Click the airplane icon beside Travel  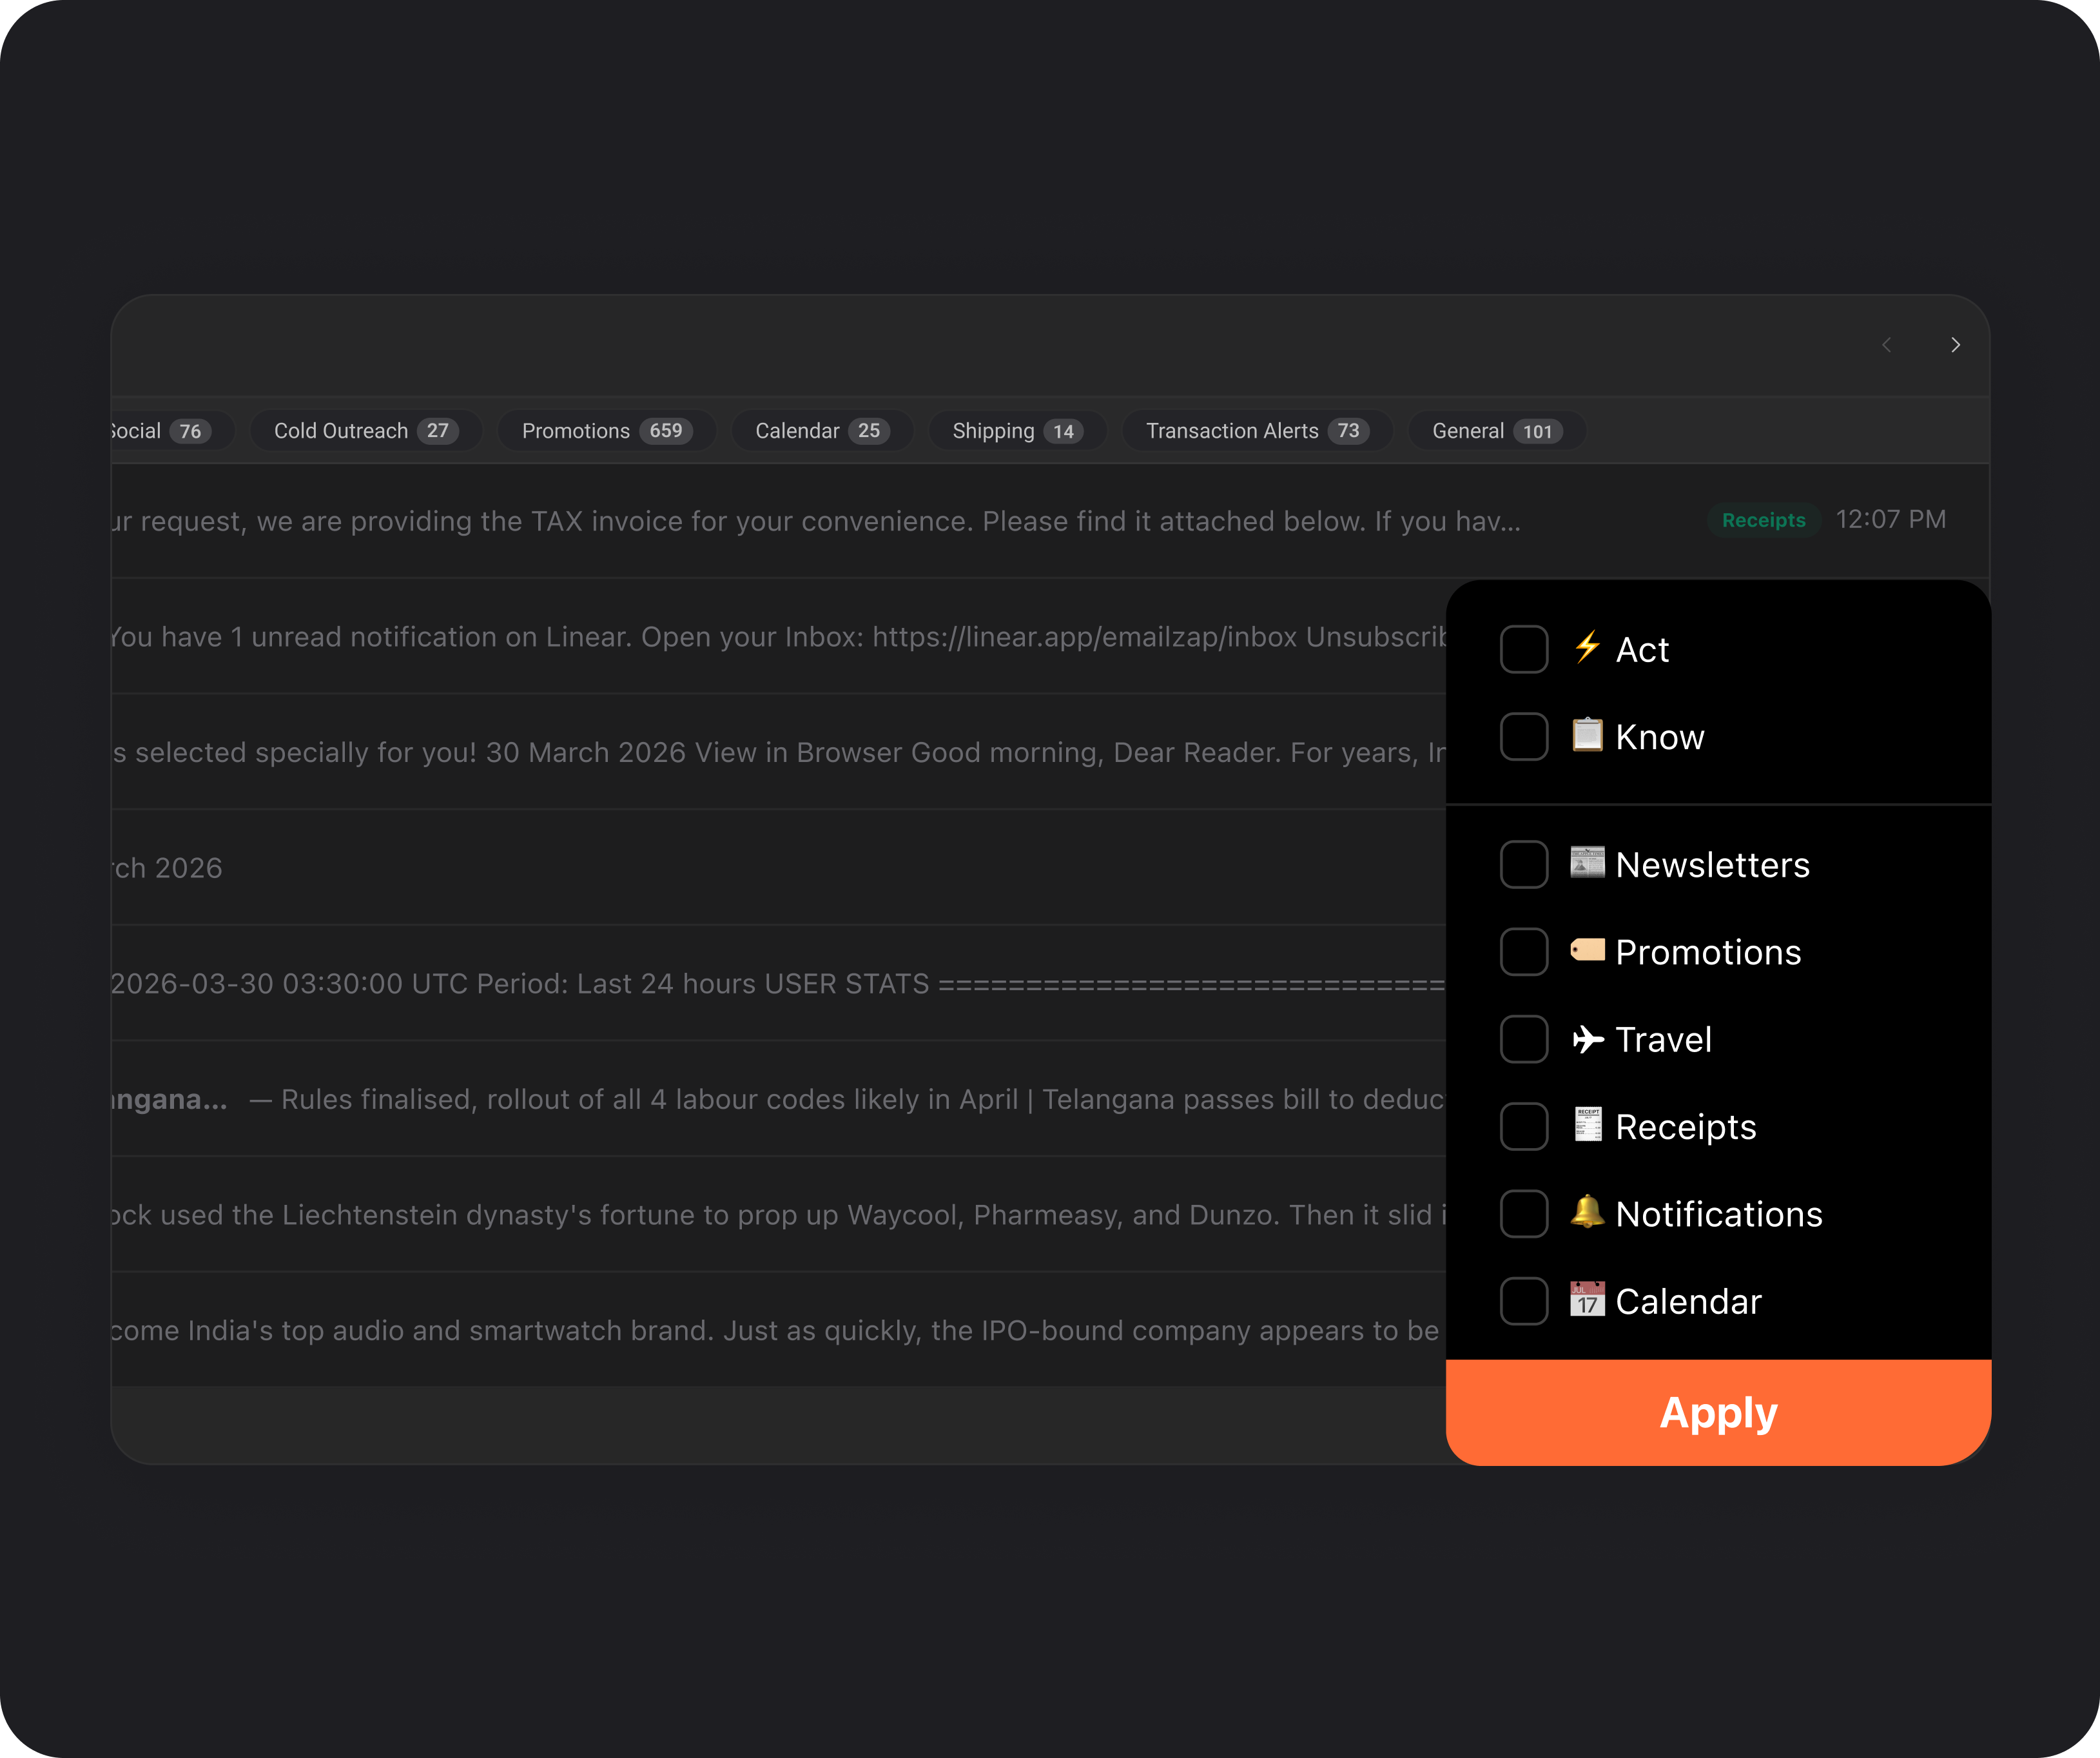click(x=1590, y=1039)
